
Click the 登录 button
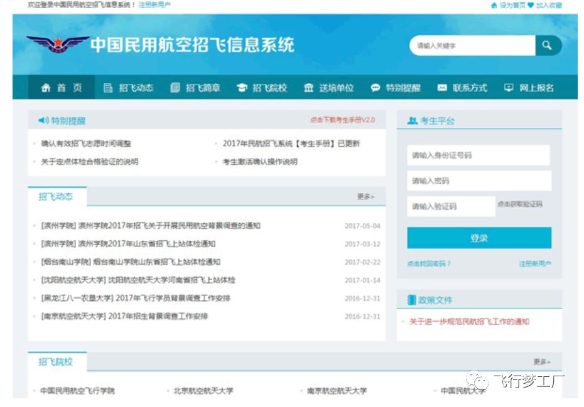(x=479, y=238)
